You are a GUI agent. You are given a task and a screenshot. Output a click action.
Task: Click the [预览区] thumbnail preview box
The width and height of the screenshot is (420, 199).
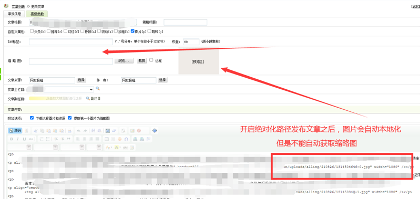click(199, 61)
